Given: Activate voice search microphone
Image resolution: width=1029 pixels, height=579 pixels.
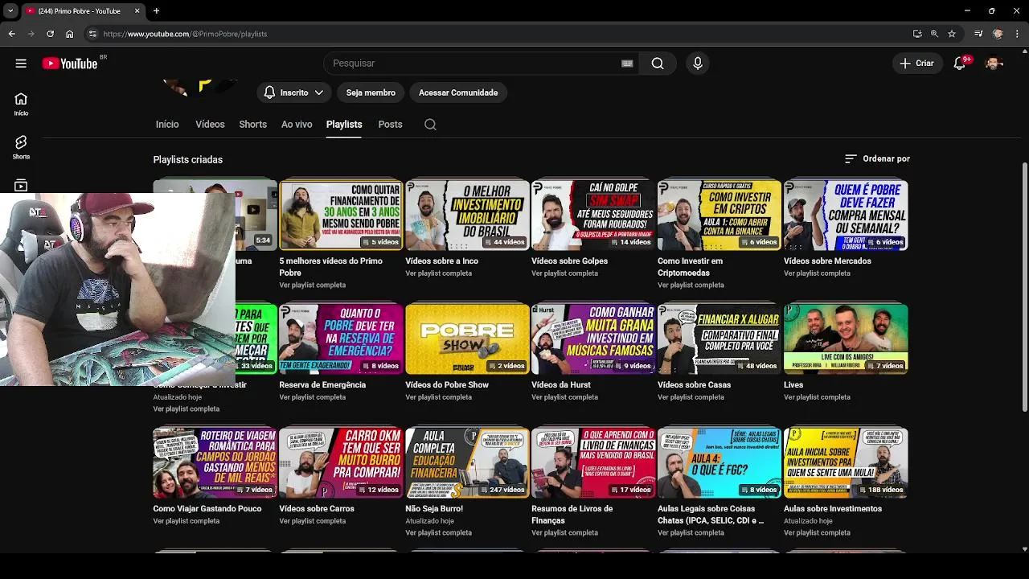Looking at the screenshot, I should pyautogui.click(x=698, y=64).
